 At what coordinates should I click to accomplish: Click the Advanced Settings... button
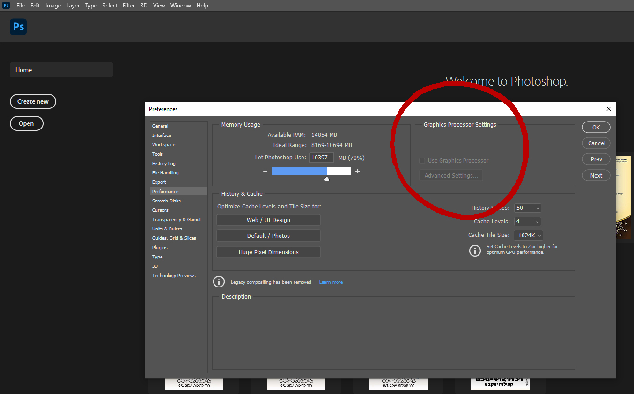451,176
